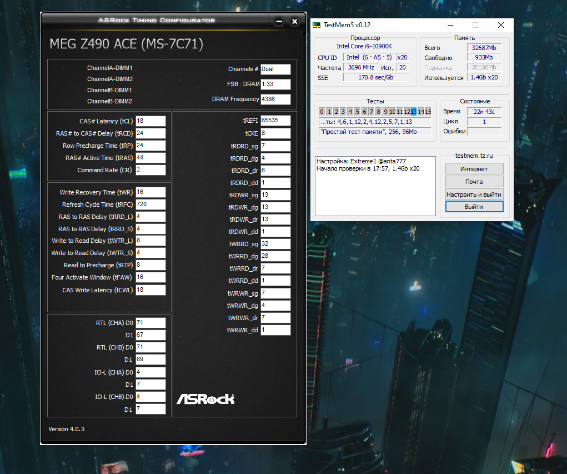Click the Интернет button in TestMem5

click(x=474, y=169)
